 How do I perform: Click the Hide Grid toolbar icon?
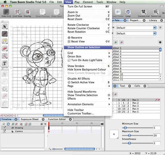pos(6,12)
